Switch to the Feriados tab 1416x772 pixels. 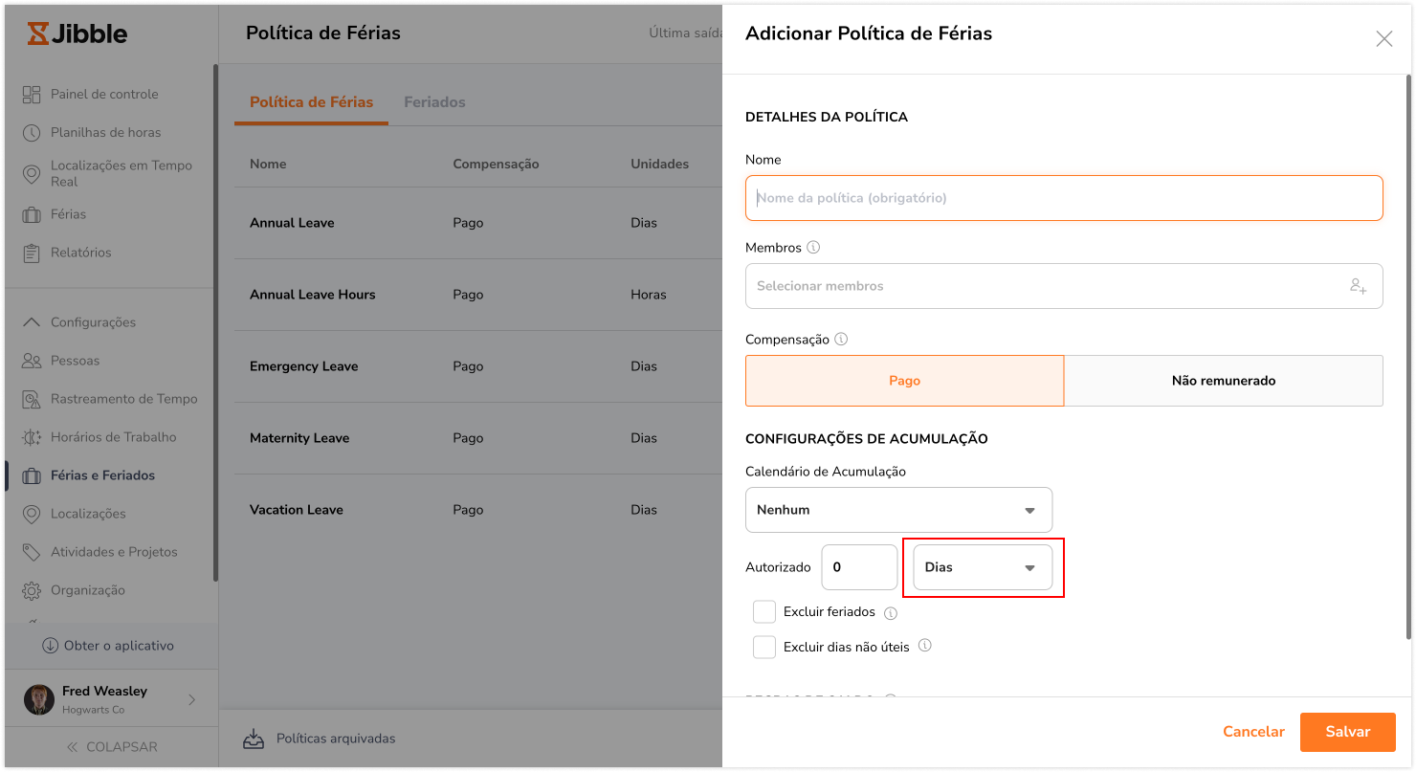[434, 102]
